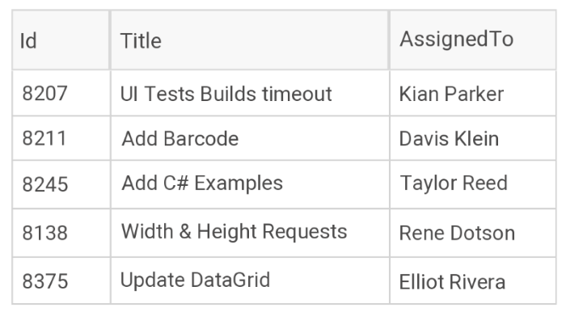Click the Id column header
The image size is (566, 316).
tap(61, 40)
